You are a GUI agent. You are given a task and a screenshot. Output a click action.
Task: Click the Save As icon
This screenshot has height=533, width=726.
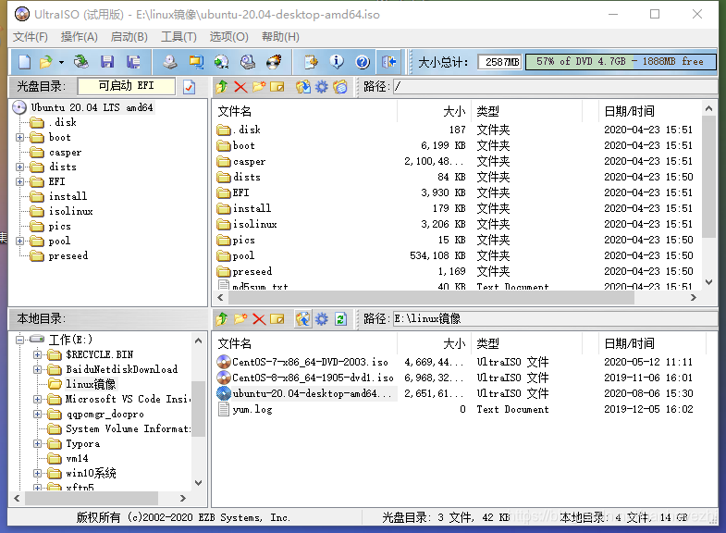pyautogui.click(x=133, y=62)
